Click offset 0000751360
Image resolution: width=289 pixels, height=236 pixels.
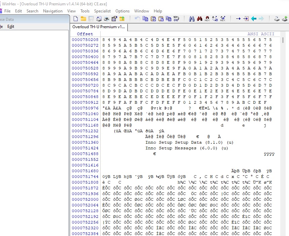85,142
